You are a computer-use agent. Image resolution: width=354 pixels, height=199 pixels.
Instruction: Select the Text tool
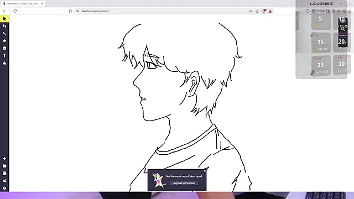[x=4, y=55]
